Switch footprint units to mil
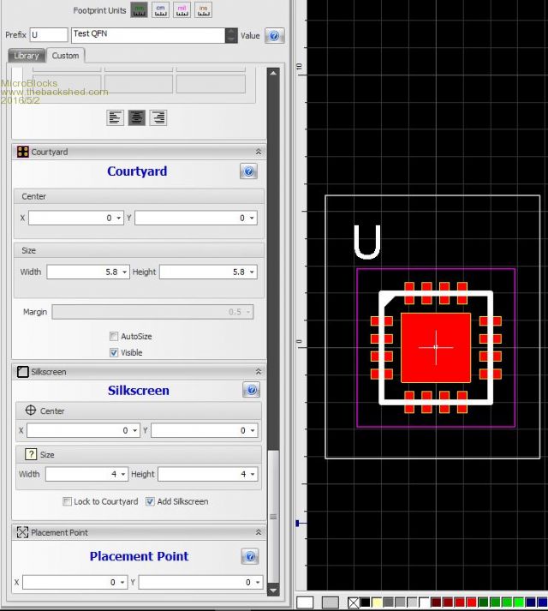Screen dimensions: 548x611 (182, 10)
